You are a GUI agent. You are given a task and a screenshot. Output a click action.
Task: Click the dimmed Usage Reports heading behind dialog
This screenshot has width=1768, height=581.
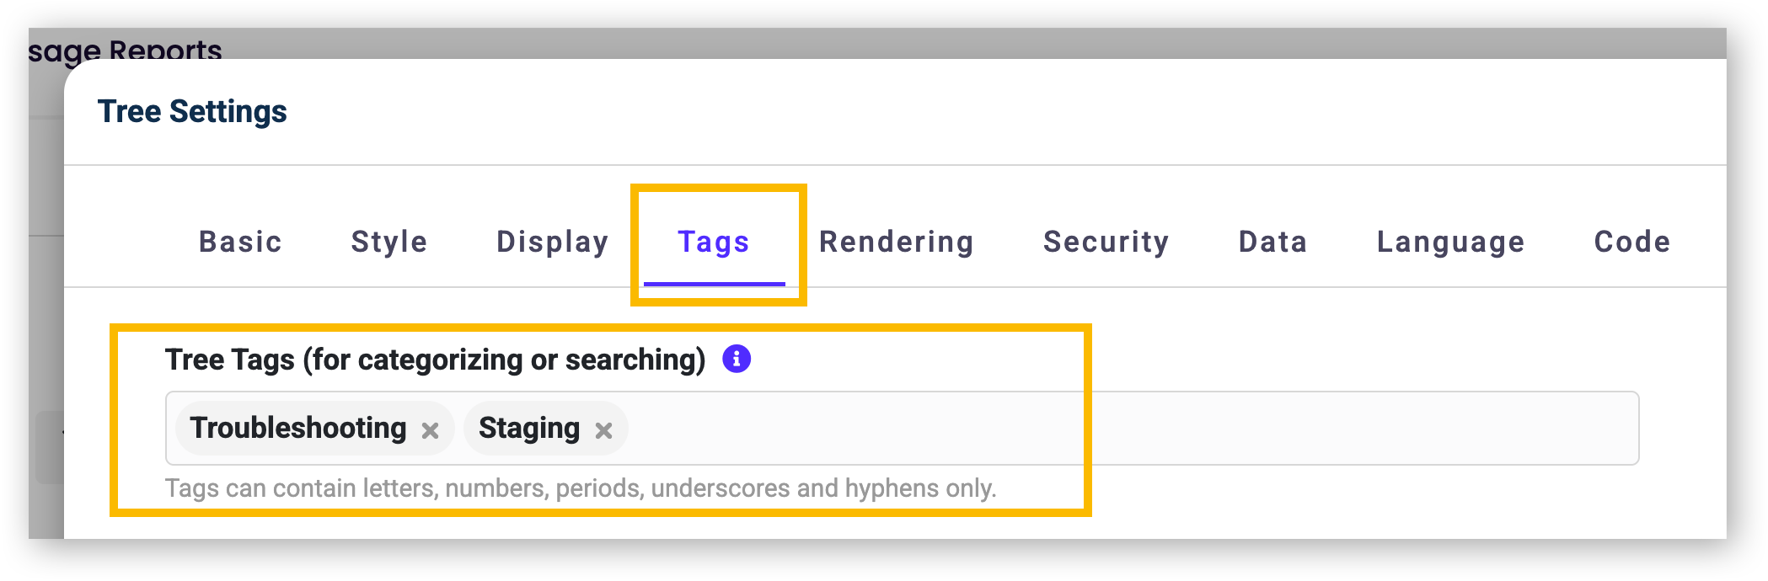point(125,49)
